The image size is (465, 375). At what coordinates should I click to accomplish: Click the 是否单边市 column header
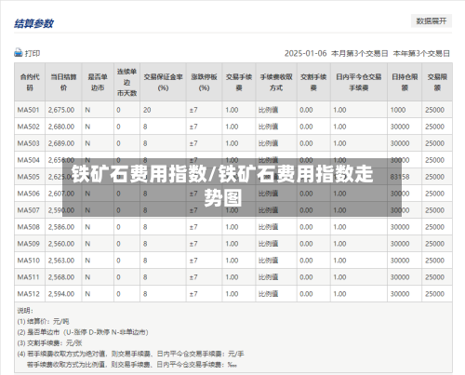(x=98, y=82)
